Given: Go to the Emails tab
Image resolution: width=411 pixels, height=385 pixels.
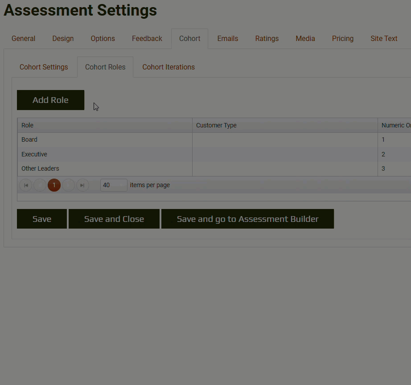Looking at the screenshot, I should coord(227,39).
